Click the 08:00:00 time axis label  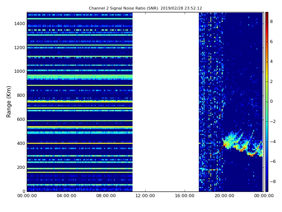(106, 196)
